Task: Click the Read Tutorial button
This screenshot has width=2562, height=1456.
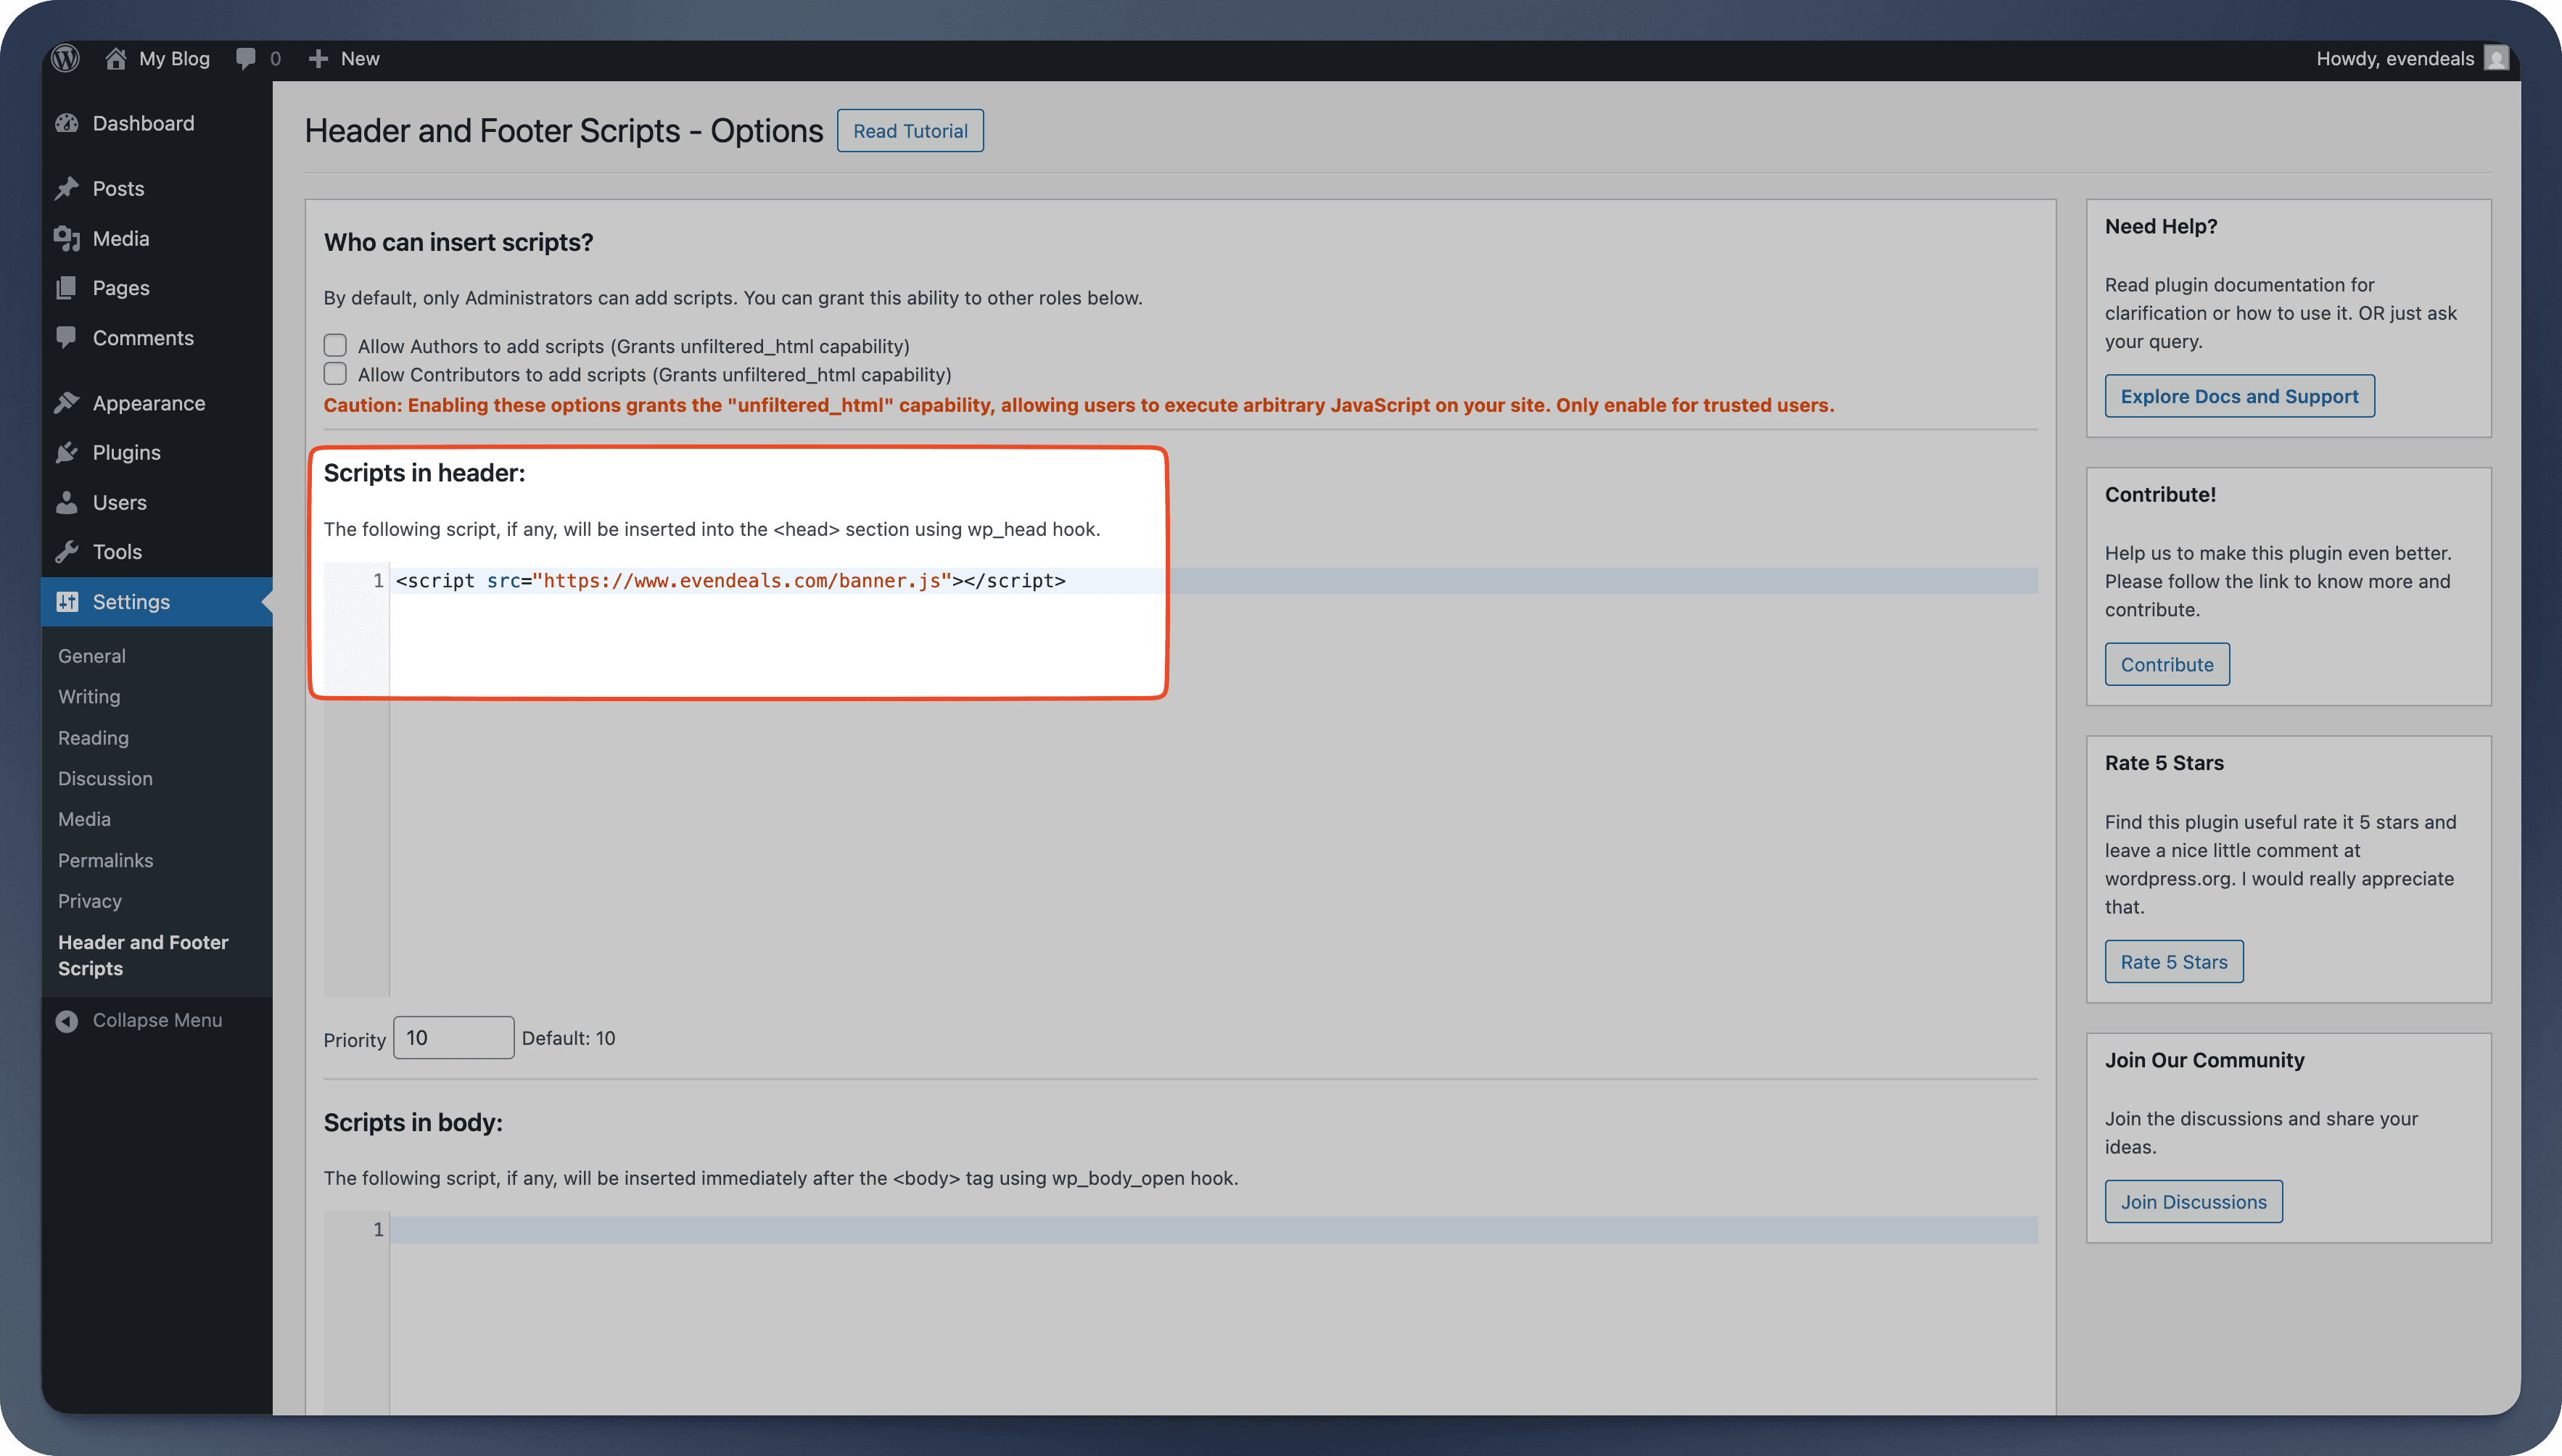Action: (910, 130)
